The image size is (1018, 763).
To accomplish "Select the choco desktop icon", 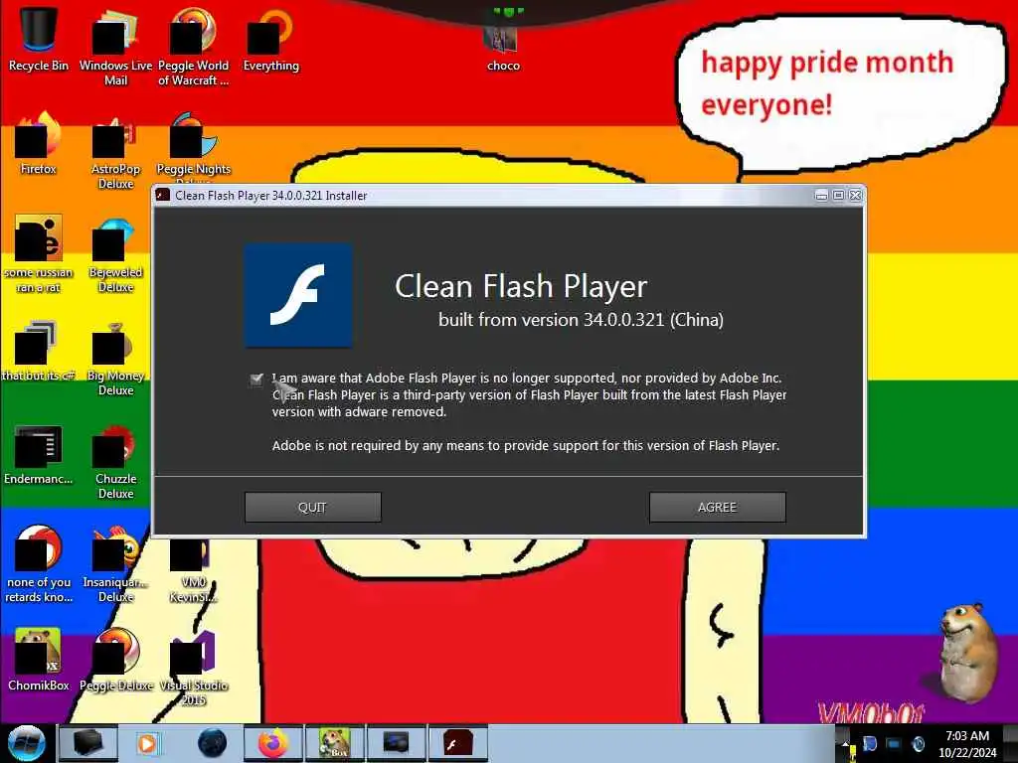I will coord(503,46).
